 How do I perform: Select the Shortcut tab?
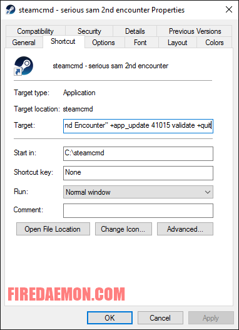pyautogui.click(x=63, y=41)
